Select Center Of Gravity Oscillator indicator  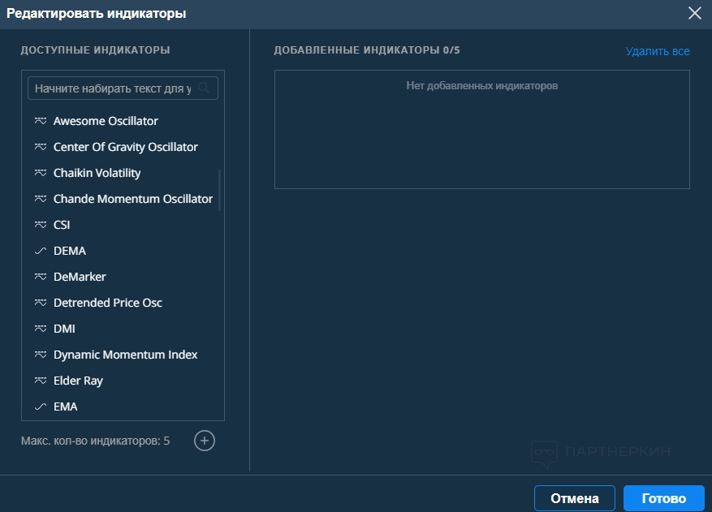coord(125,147)
